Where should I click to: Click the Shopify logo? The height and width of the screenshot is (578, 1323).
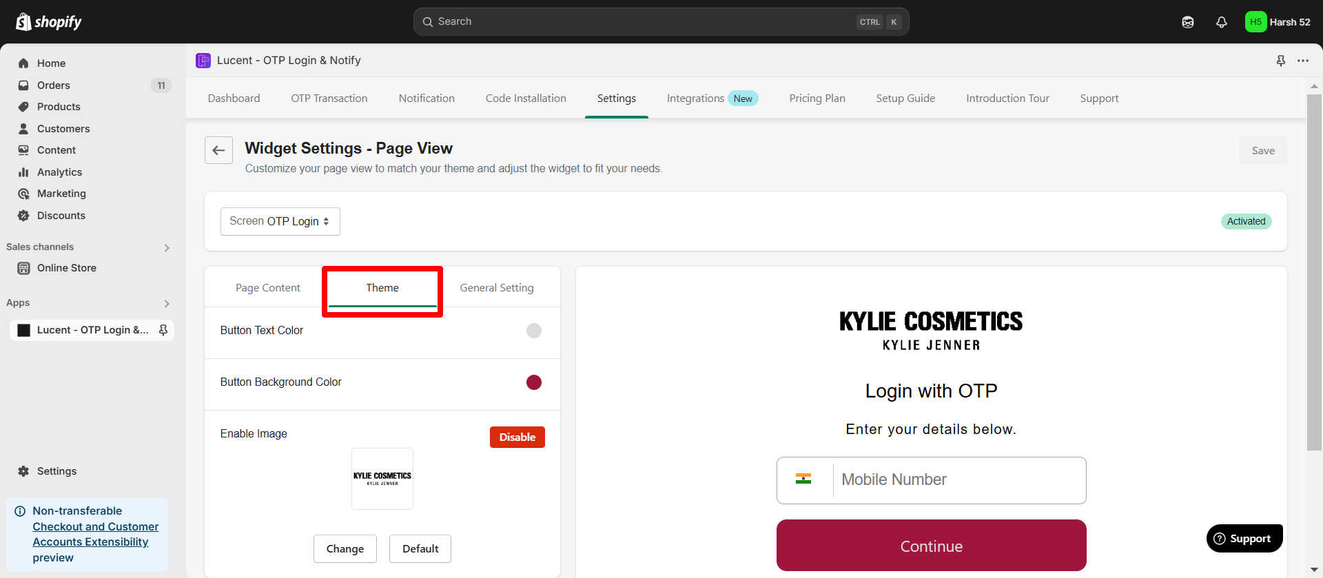(48, 22)
